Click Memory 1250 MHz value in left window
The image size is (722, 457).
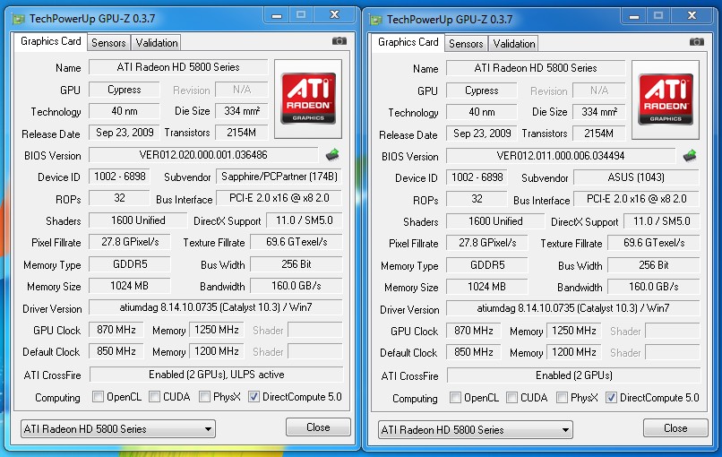(x=217, y=330)
